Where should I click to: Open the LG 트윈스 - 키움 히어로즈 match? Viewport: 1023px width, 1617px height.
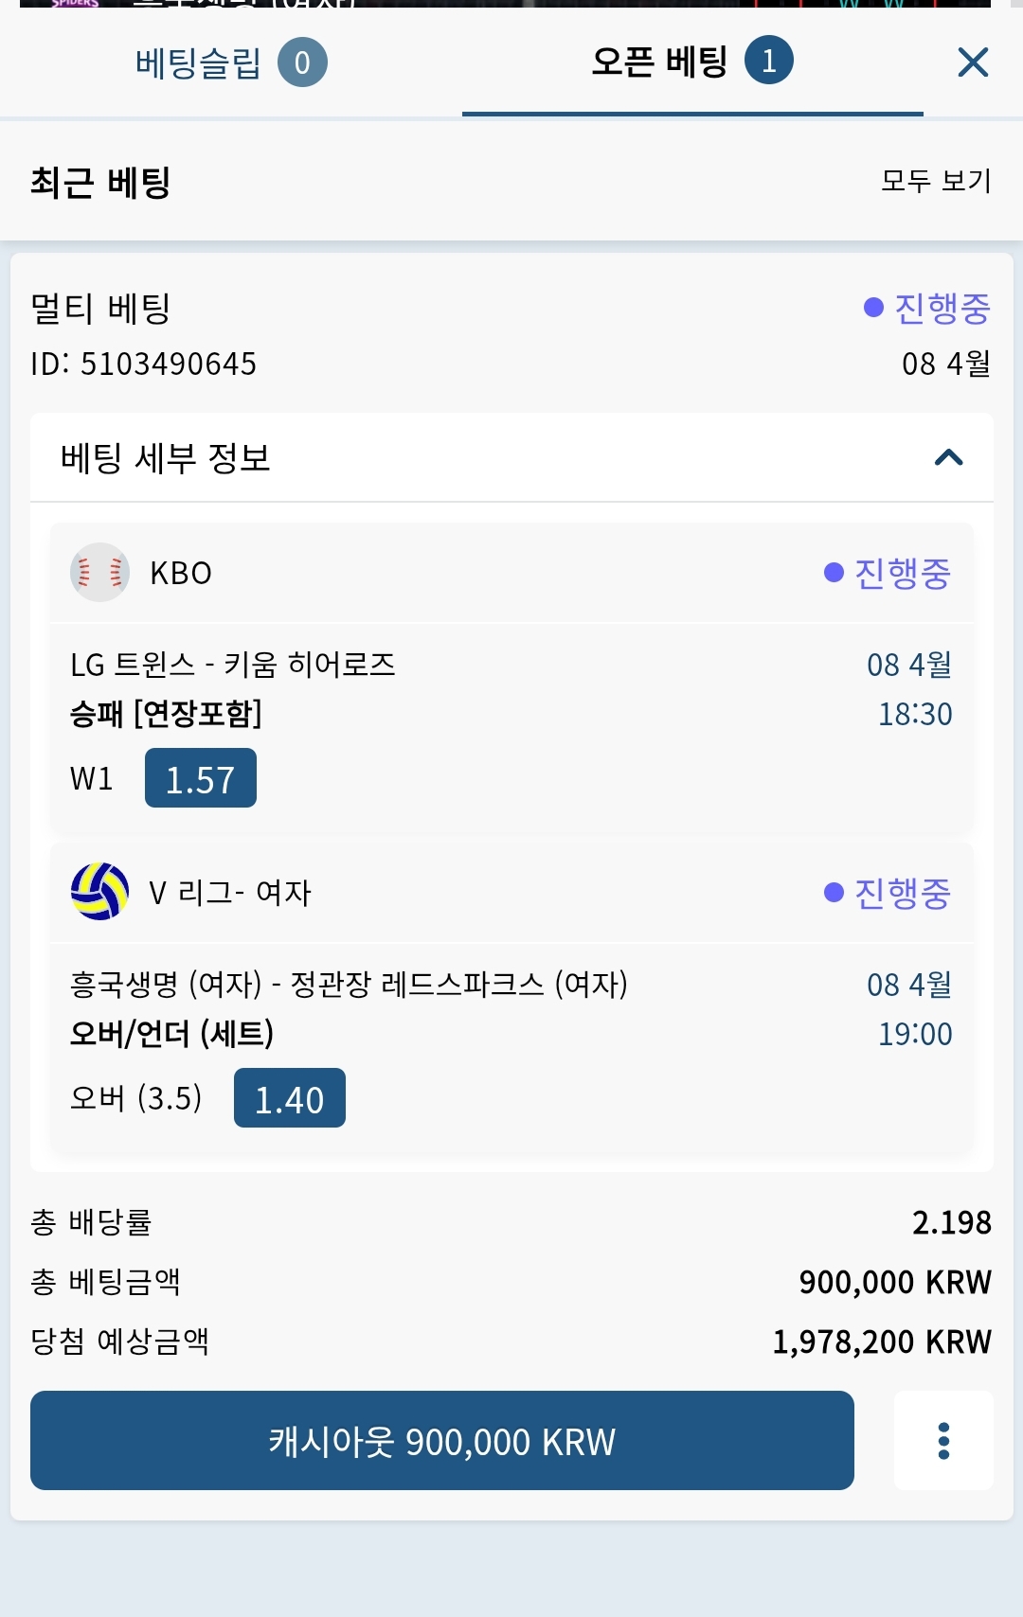[233, 664]
